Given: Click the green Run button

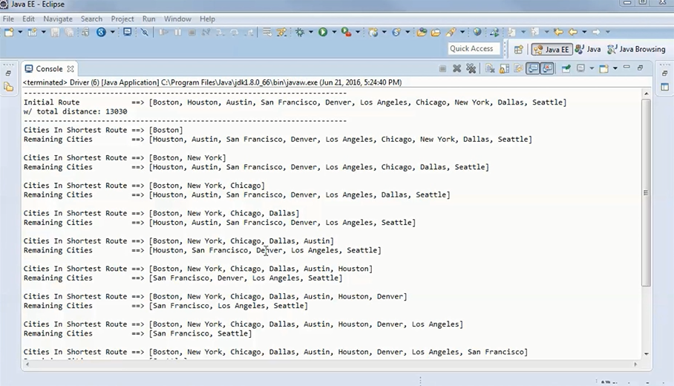Looking at the screenshot, I should point(323,32).
